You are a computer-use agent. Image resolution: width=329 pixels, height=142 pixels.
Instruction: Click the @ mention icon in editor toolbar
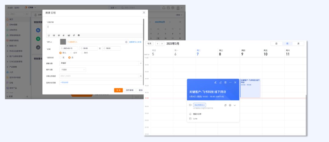[59, 35]
